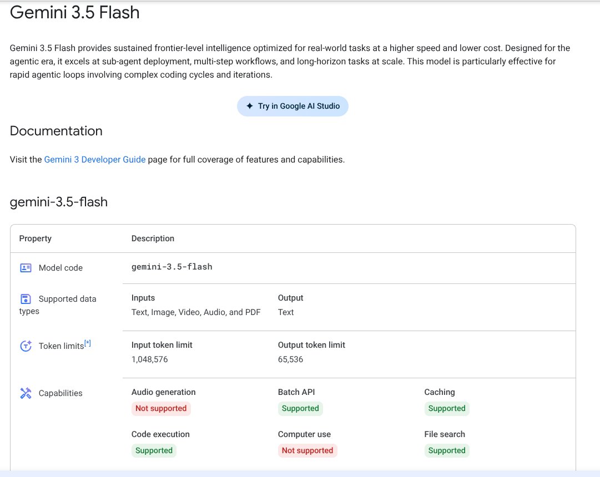Click the Computer use label
The width and height of the screenshot is (600, 477).
(304, 434)
